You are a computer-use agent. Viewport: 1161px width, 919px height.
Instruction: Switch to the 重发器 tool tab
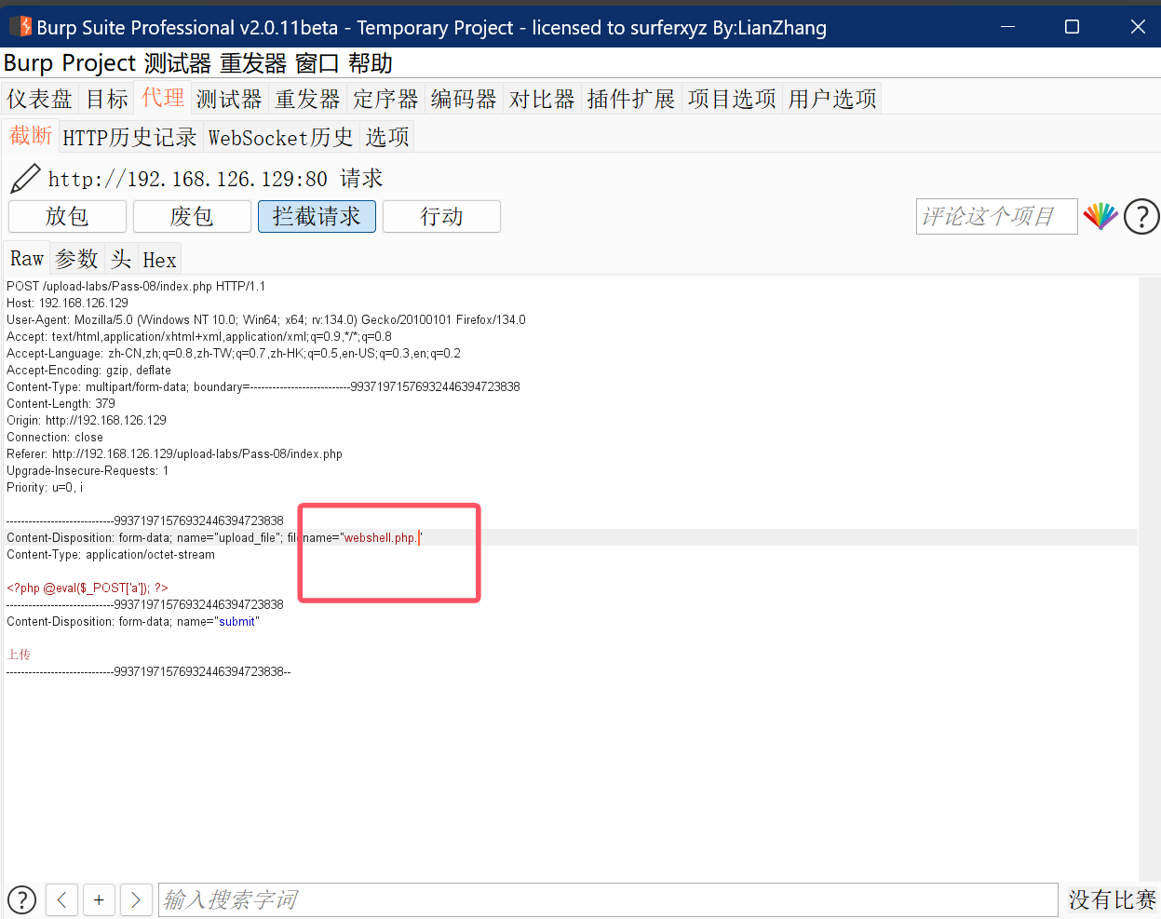click(x=307, y=99)
